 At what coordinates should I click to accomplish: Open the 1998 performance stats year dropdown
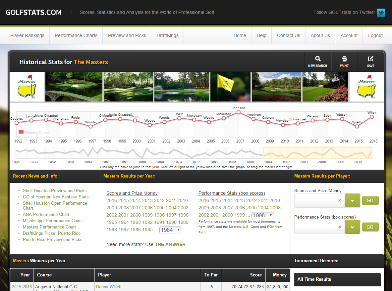(262, 215)
